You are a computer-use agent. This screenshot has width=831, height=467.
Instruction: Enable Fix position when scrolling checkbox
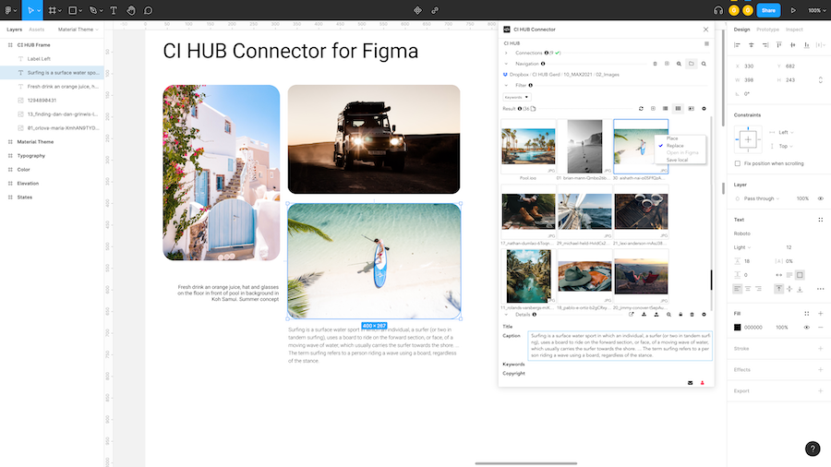click(738, 163)
